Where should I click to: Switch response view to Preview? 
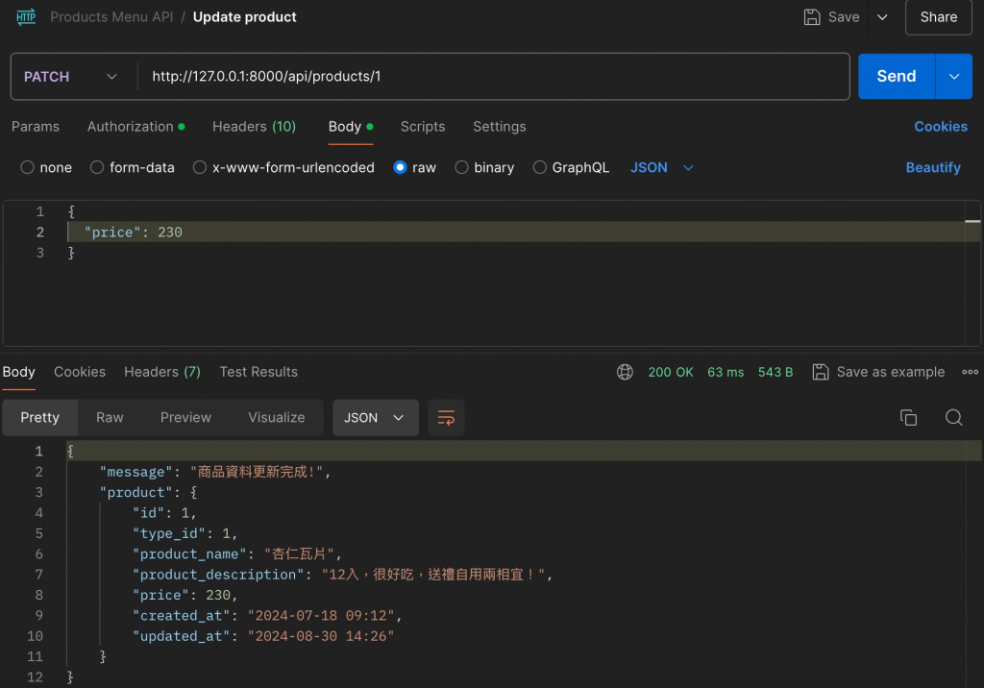pos(185,417)
